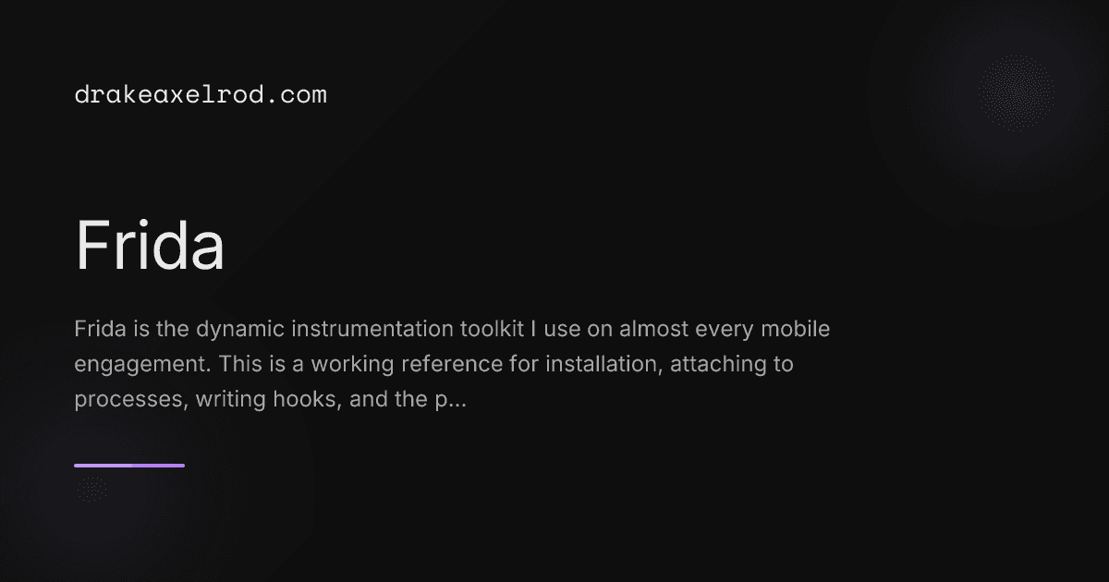Click the drakeaxelrod.com domain text
1109x582 pixels.
(201, 94)
